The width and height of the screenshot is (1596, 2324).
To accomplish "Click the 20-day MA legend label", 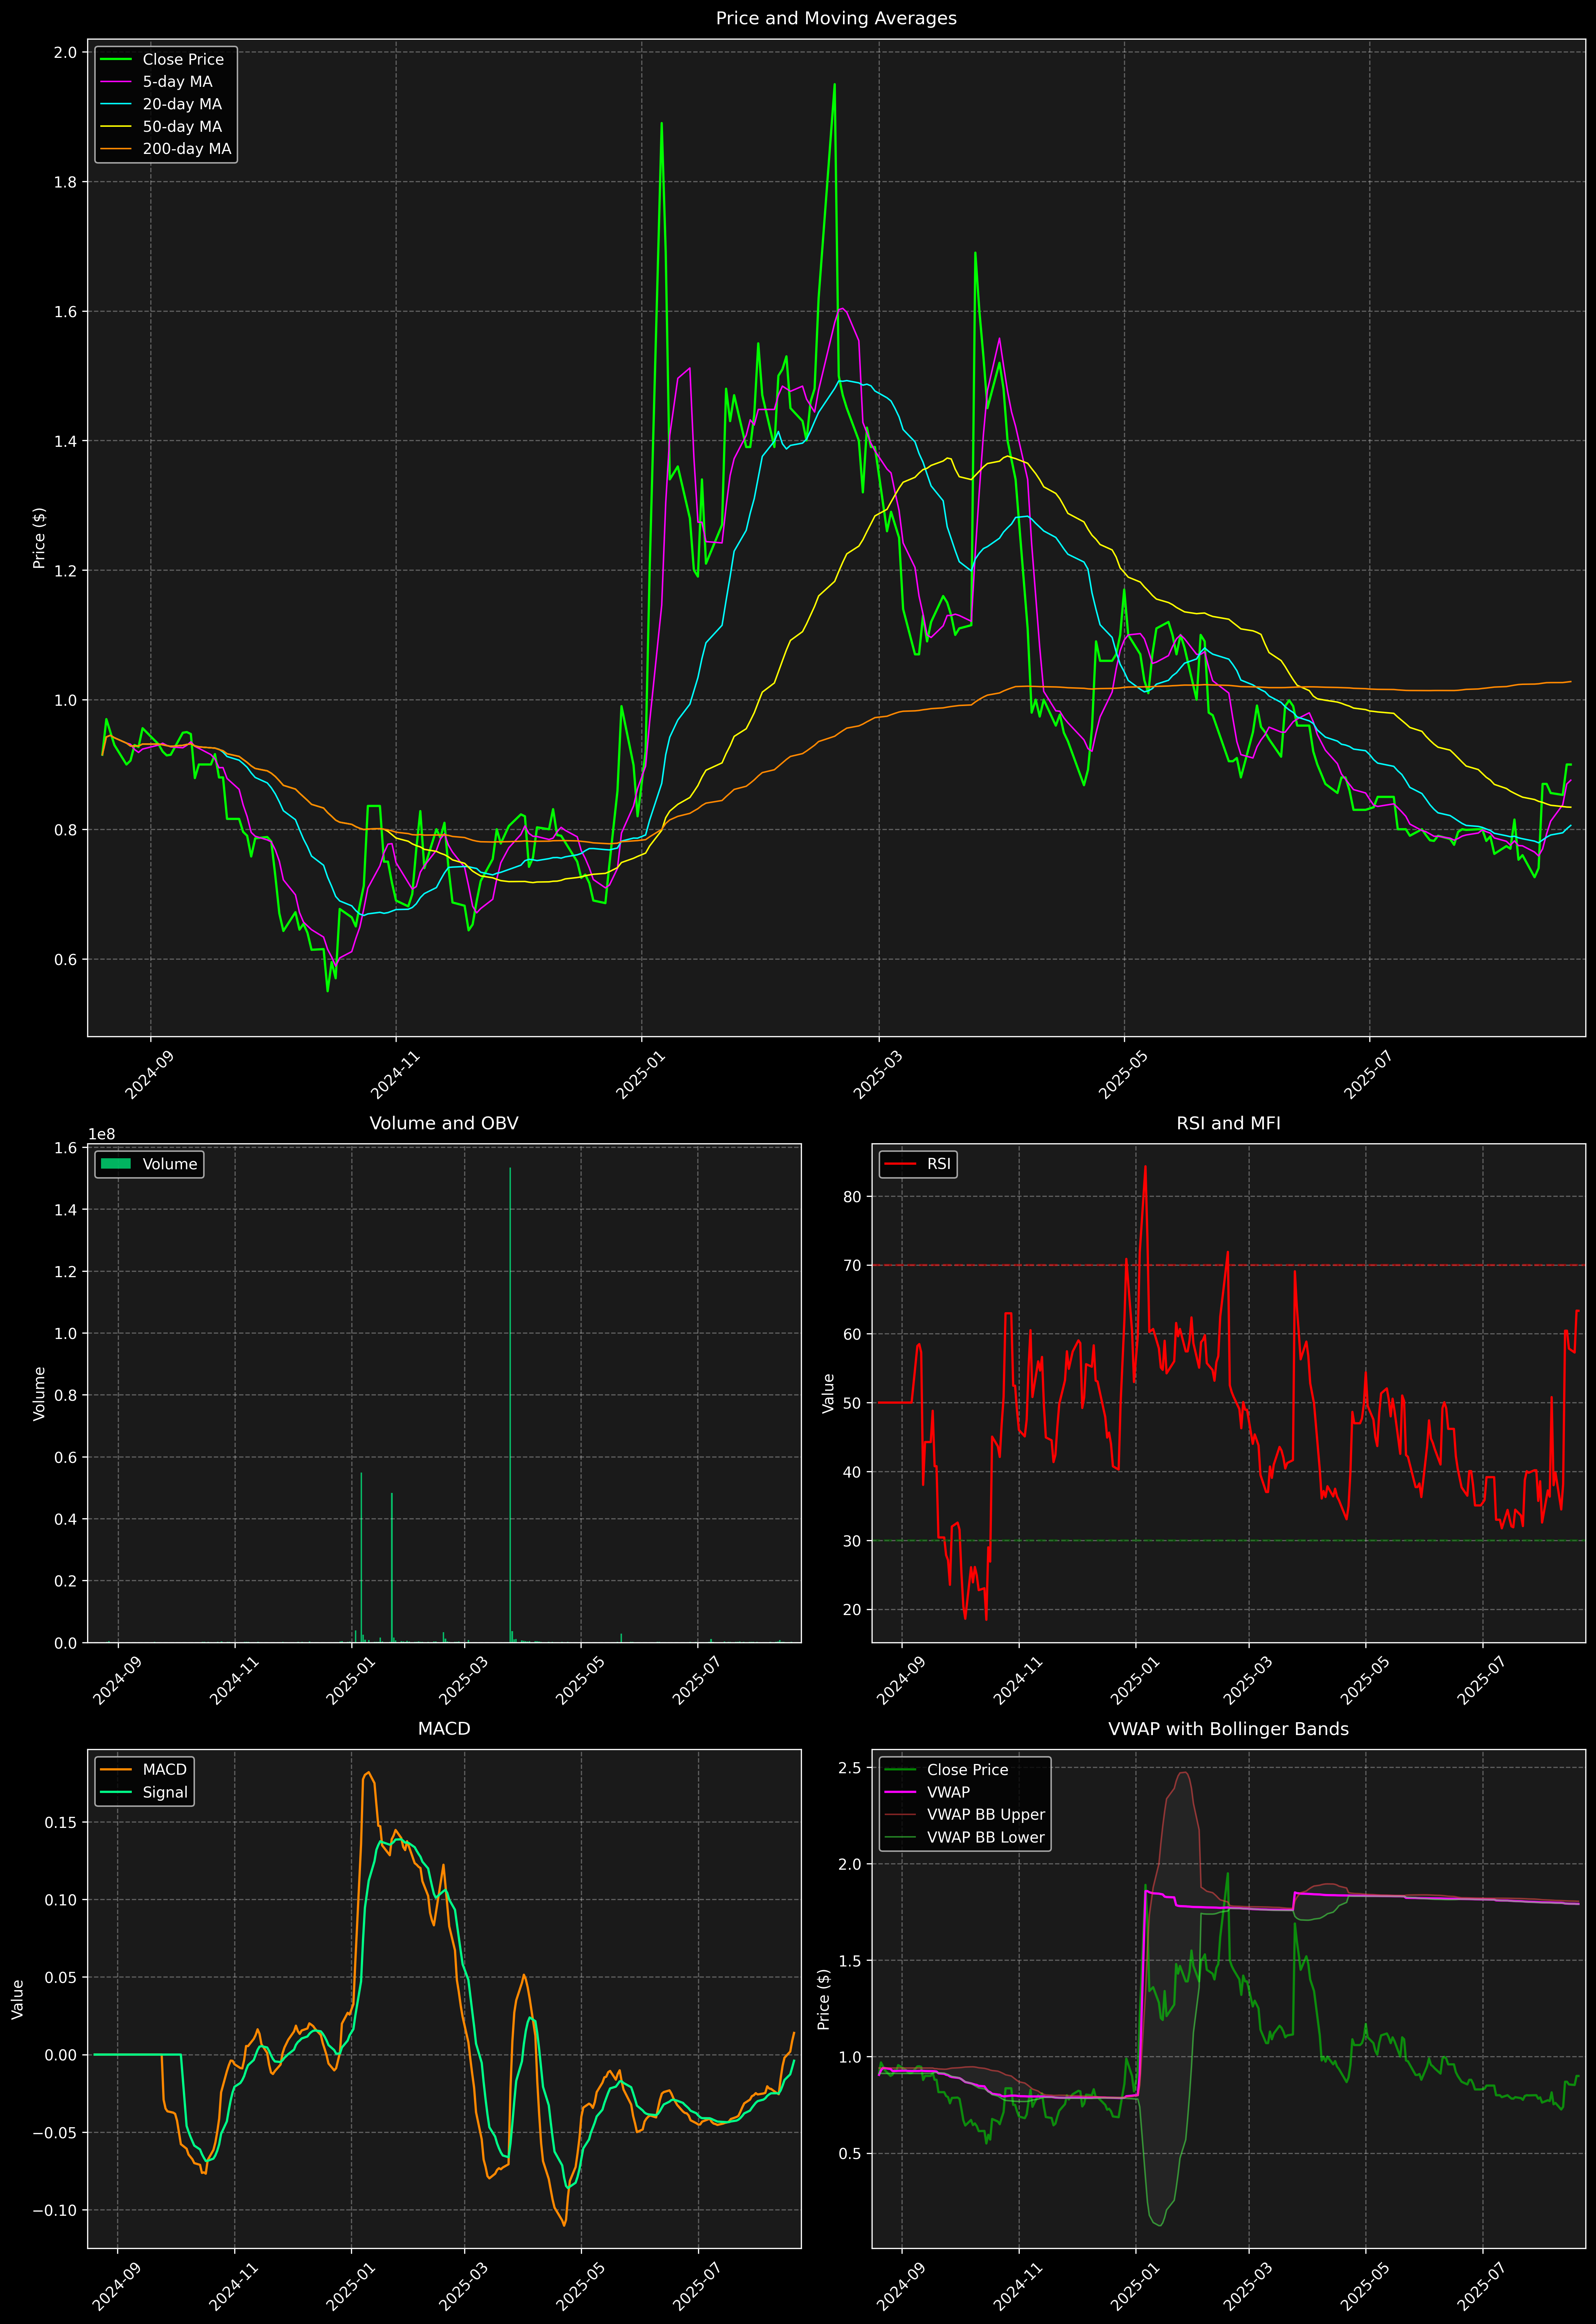I will 182,104.
